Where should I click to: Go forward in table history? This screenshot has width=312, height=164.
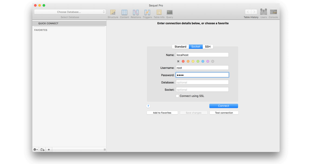click(254, 12)
